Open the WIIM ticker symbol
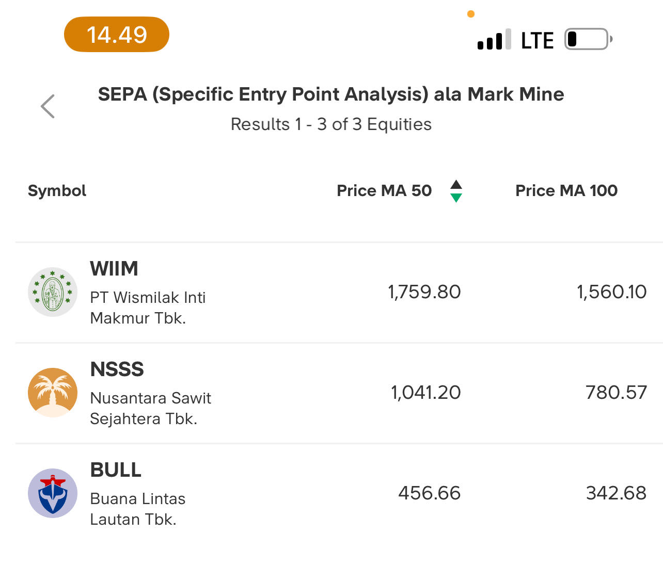The image size is (663, 566). coord(114,269)
